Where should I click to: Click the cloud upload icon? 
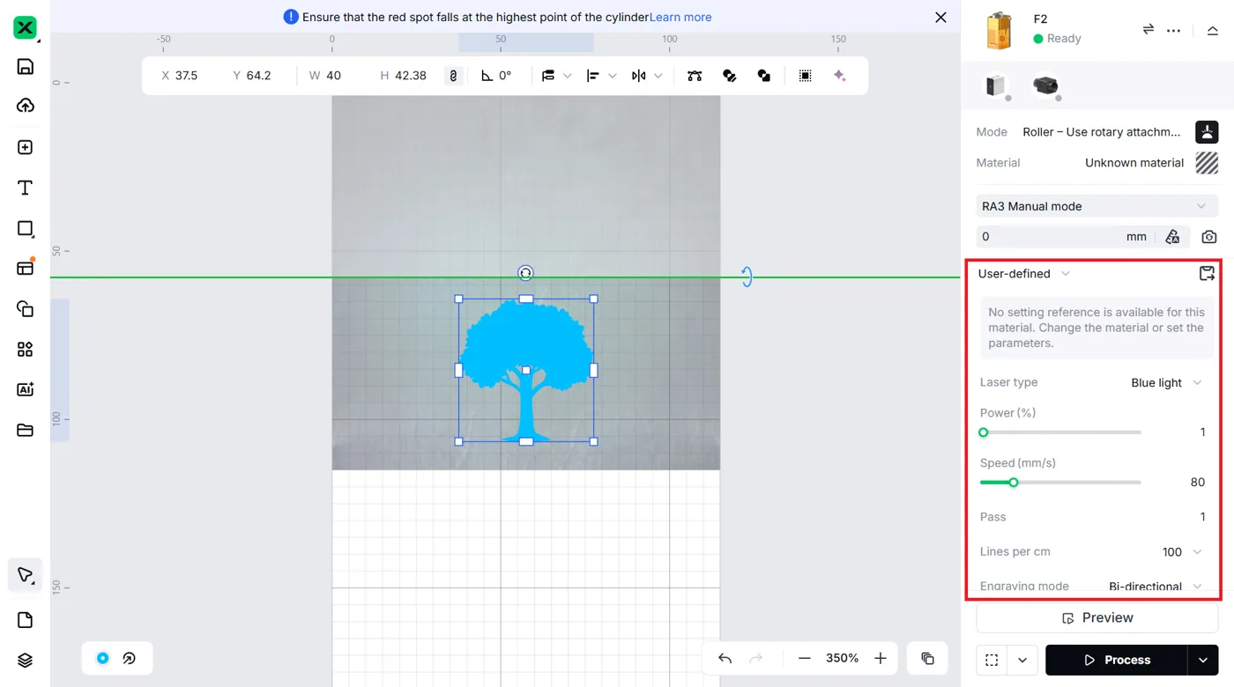tap(25, 106)
